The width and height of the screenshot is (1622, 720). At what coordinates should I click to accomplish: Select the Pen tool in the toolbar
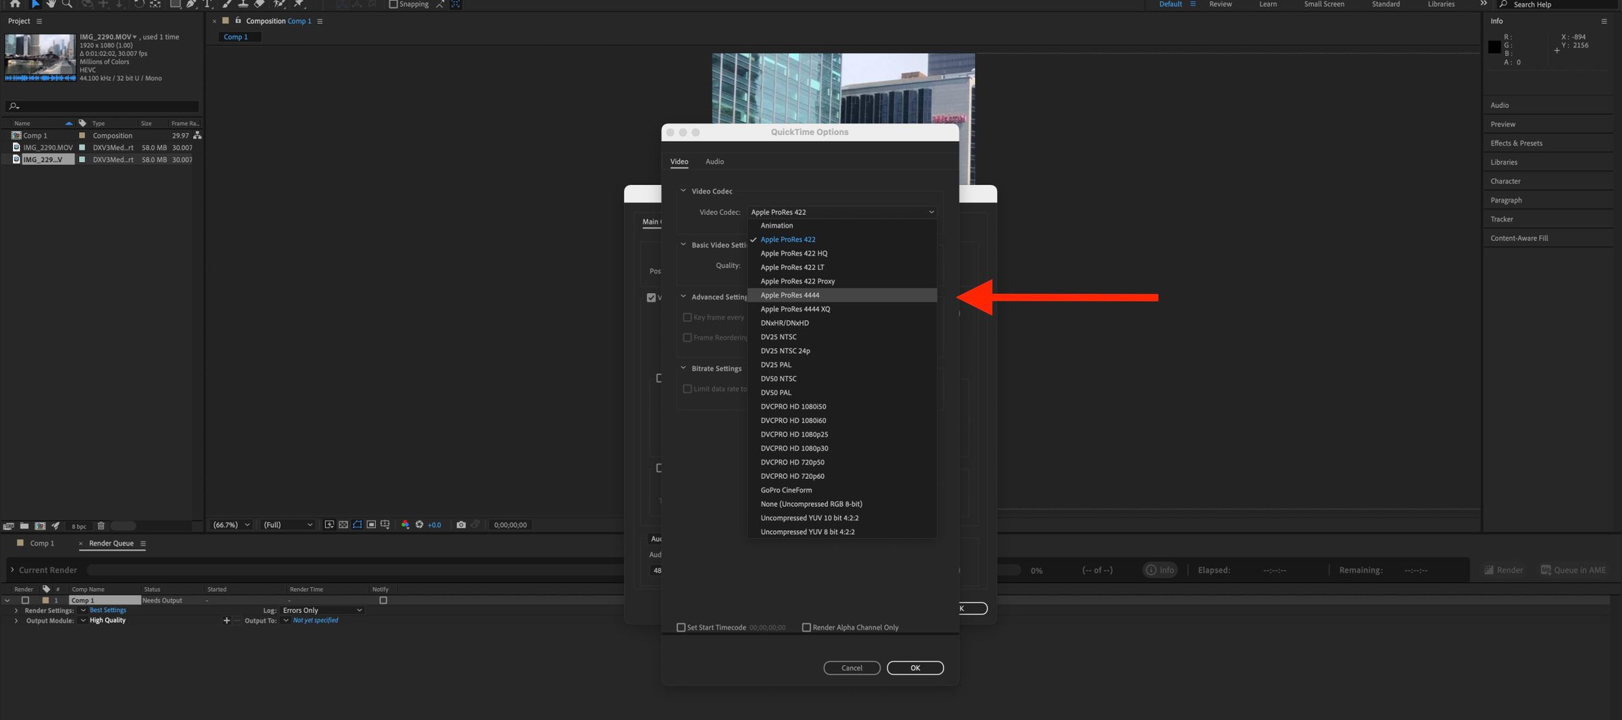[191, 4]
